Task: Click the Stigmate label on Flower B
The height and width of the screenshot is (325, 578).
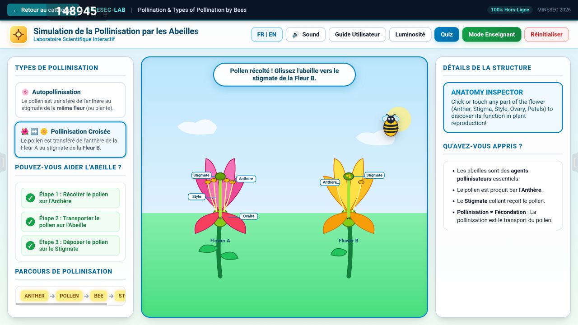Action: pos(374,175)
